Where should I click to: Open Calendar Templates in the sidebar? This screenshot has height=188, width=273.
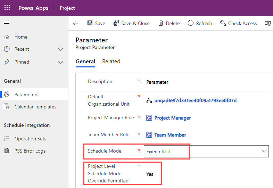34,107
